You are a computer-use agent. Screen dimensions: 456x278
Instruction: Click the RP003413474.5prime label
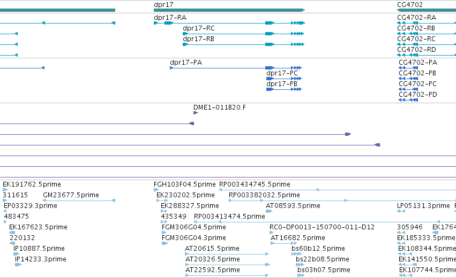(x=229, y=217)
